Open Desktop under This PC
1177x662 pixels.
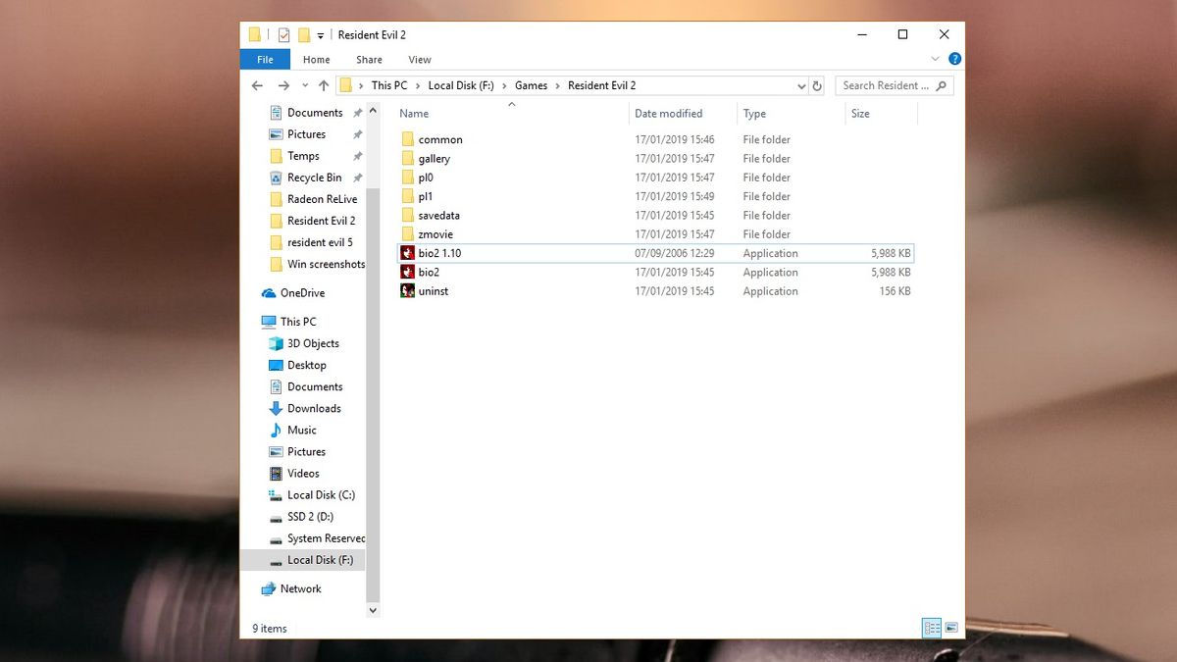coord(297,365)
